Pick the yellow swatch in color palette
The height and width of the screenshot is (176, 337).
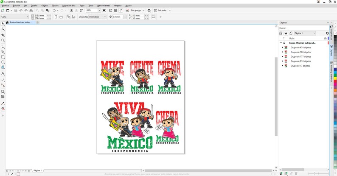point(335,78)
